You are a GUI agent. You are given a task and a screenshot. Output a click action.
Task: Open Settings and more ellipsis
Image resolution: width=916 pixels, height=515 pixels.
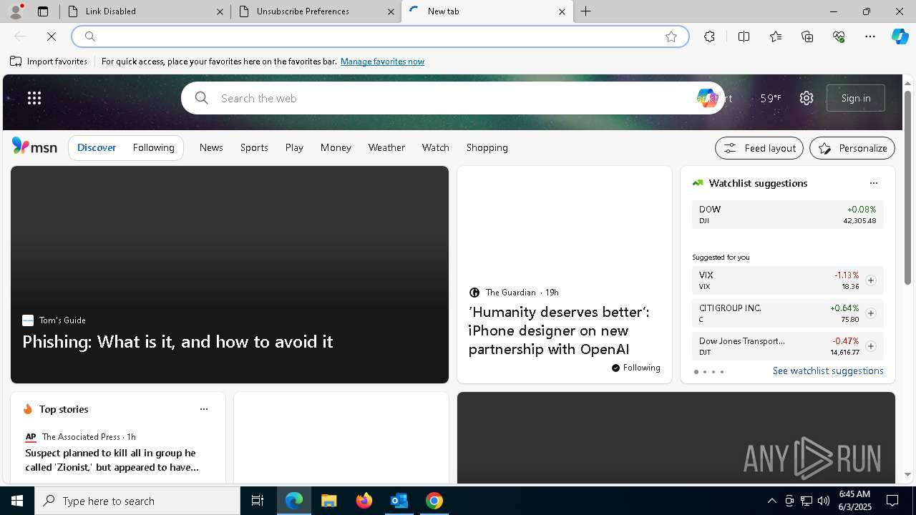tap(870, 36)
